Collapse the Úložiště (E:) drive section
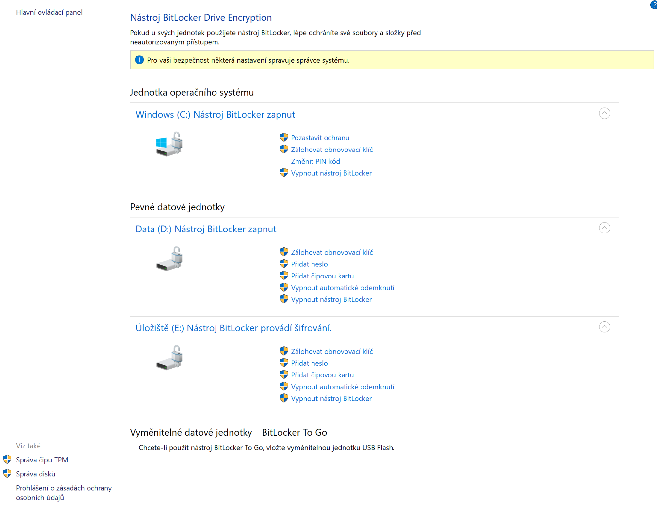The width and height of the screenshot is (657, 509). click(x=604, y=327)
